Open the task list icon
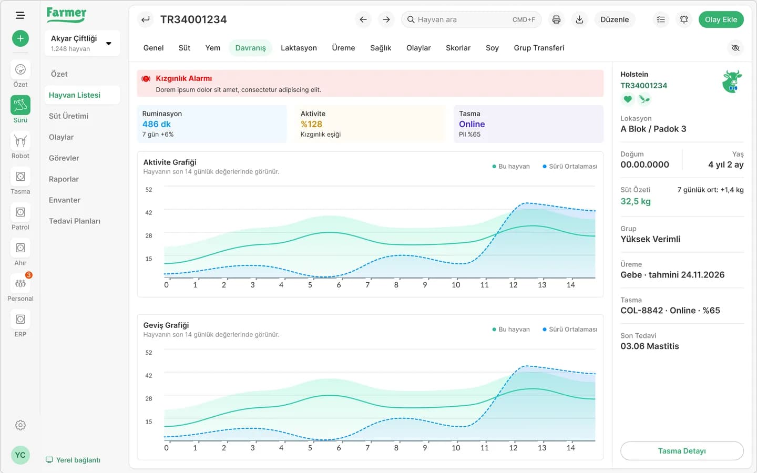The width and height of the screenshot is (757, 473). pyautogui.click(x=661, y=19)
